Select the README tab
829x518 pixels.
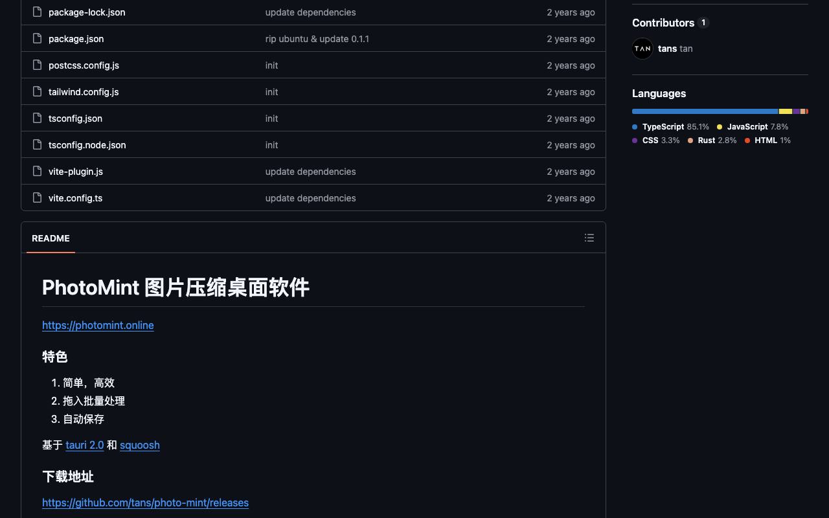(51, 238)
